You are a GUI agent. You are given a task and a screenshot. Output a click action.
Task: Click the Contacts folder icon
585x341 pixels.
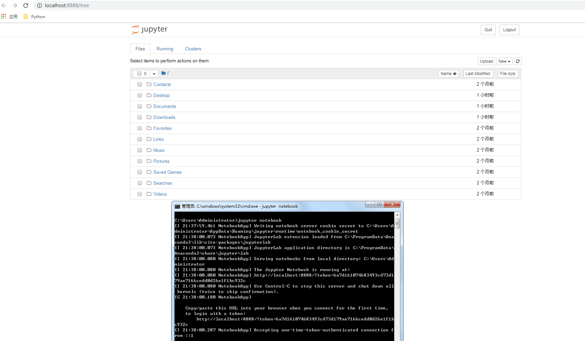tap(149, 84)
